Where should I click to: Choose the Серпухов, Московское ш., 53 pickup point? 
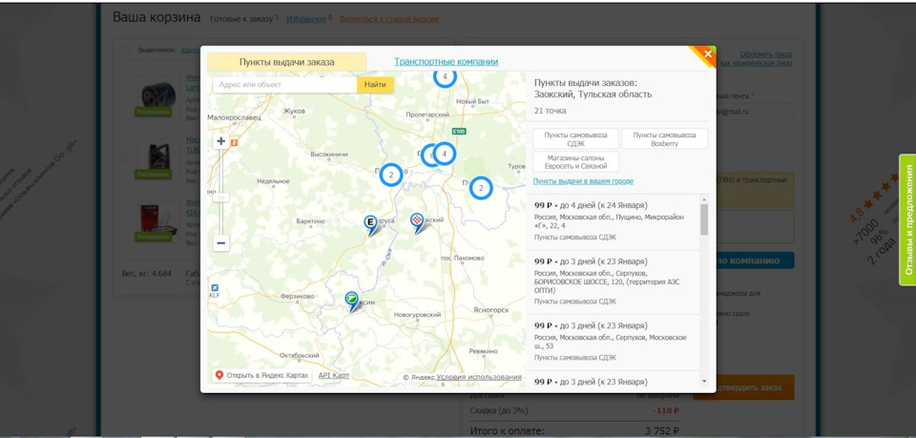tap(613, 343)
